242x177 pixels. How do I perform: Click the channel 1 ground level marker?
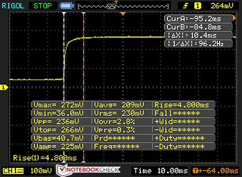[x=4, y=88]
